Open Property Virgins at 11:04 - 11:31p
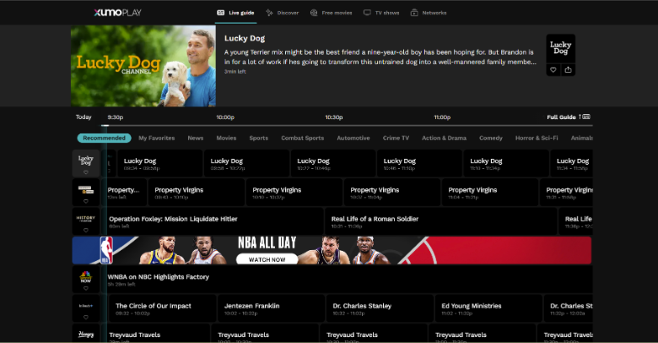The width and height of the screenshot is (658, 343). click(490, 193)
